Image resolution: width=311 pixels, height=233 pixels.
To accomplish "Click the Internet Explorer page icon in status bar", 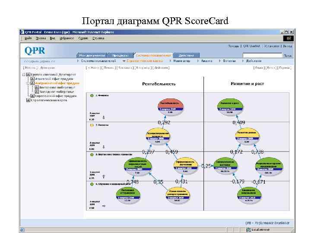I will (22, 230).
